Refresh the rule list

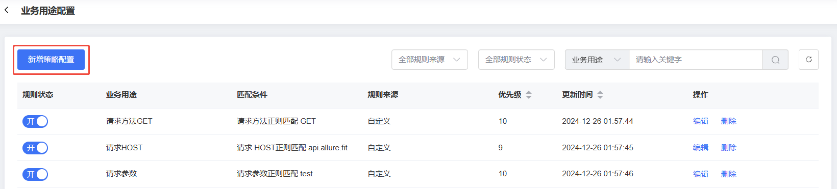click(x=808, y=60)
